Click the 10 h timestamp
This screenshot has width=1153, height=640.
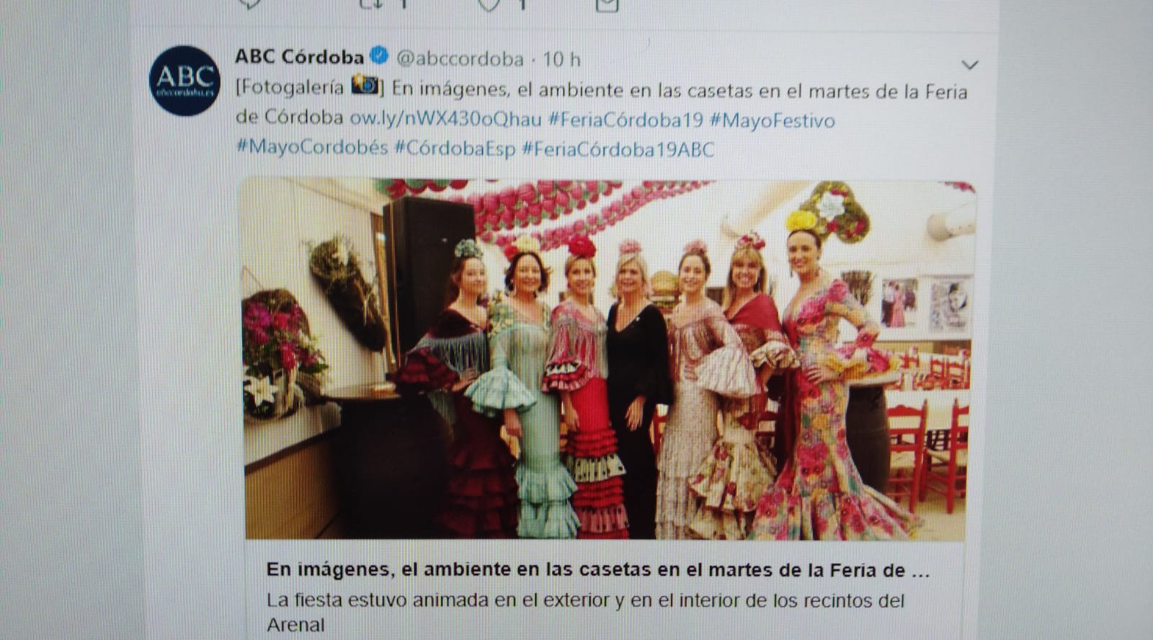coord(561,58)
